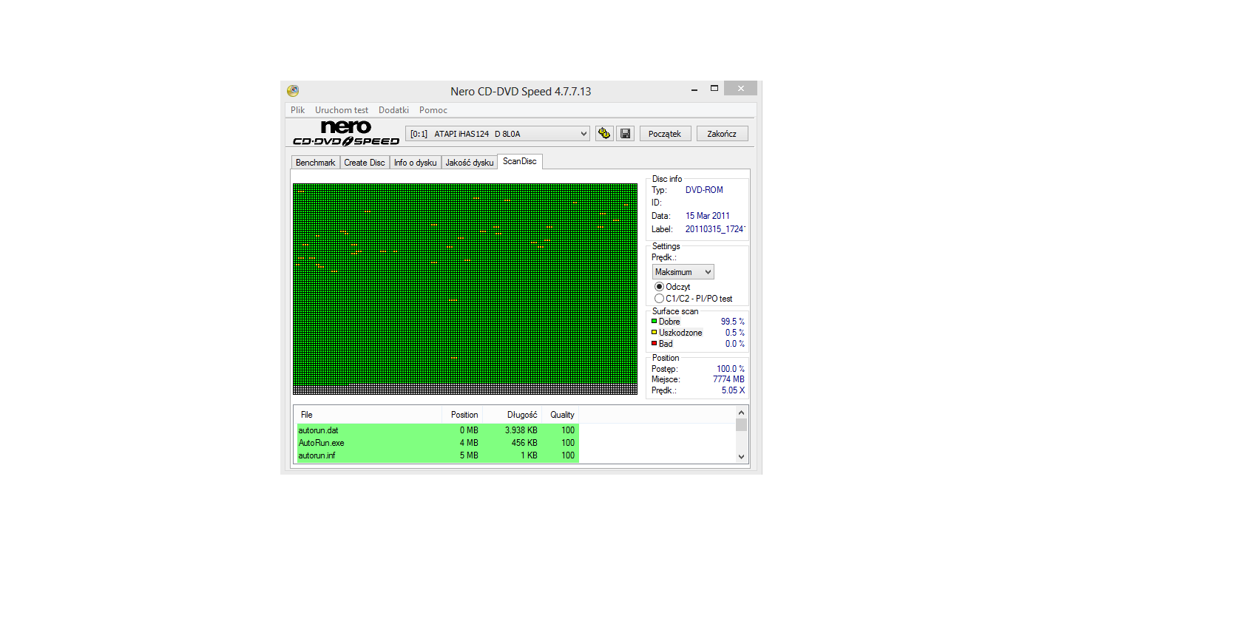The width and height of the screenshot is (1238, 624).
Task: Open the drive options icon beside the drive selector
Action: click(604, 134)
